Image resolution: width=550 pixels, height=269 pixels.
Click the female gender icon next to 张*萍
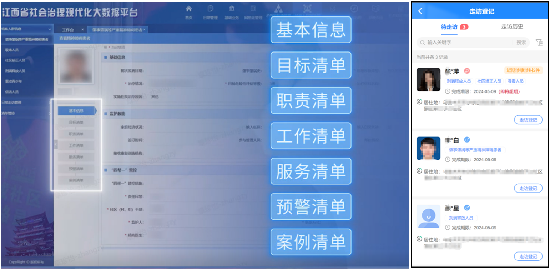466,71
